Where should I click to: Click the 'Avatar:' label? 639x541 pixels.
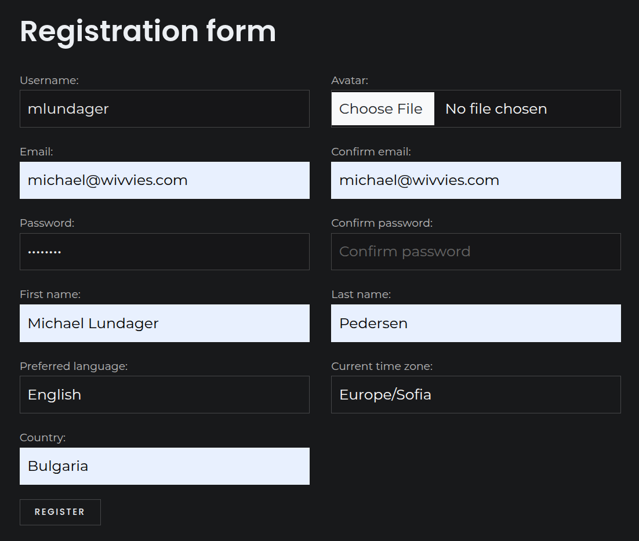pos(350,80)
